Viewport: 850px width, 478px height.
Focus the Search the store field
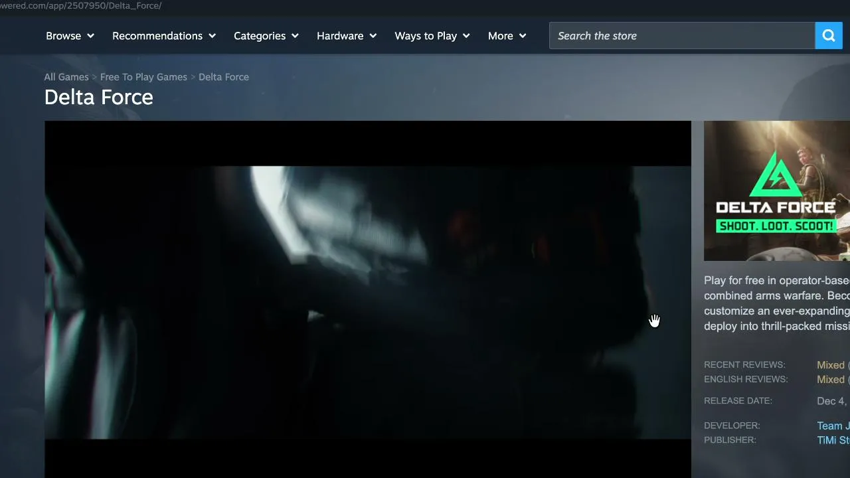[682, 36]
